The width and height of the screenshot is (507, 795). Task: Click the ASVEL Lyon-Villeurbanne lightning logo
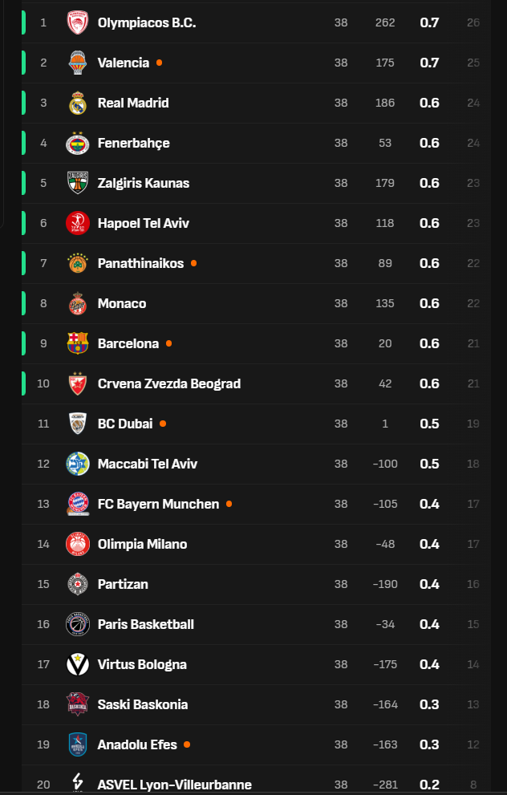[x=77, y=782]
